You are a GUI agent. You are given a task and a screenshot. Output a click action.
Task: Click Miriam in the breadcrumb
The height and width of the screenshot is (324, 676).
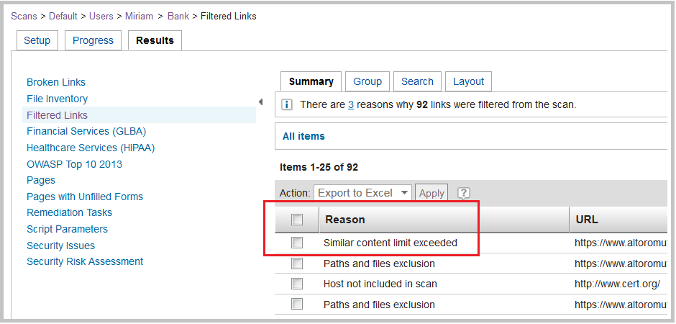(x=139, y=16)
